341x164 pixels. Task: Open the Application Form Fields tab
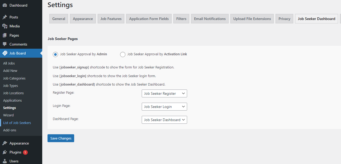coord(149,18)
